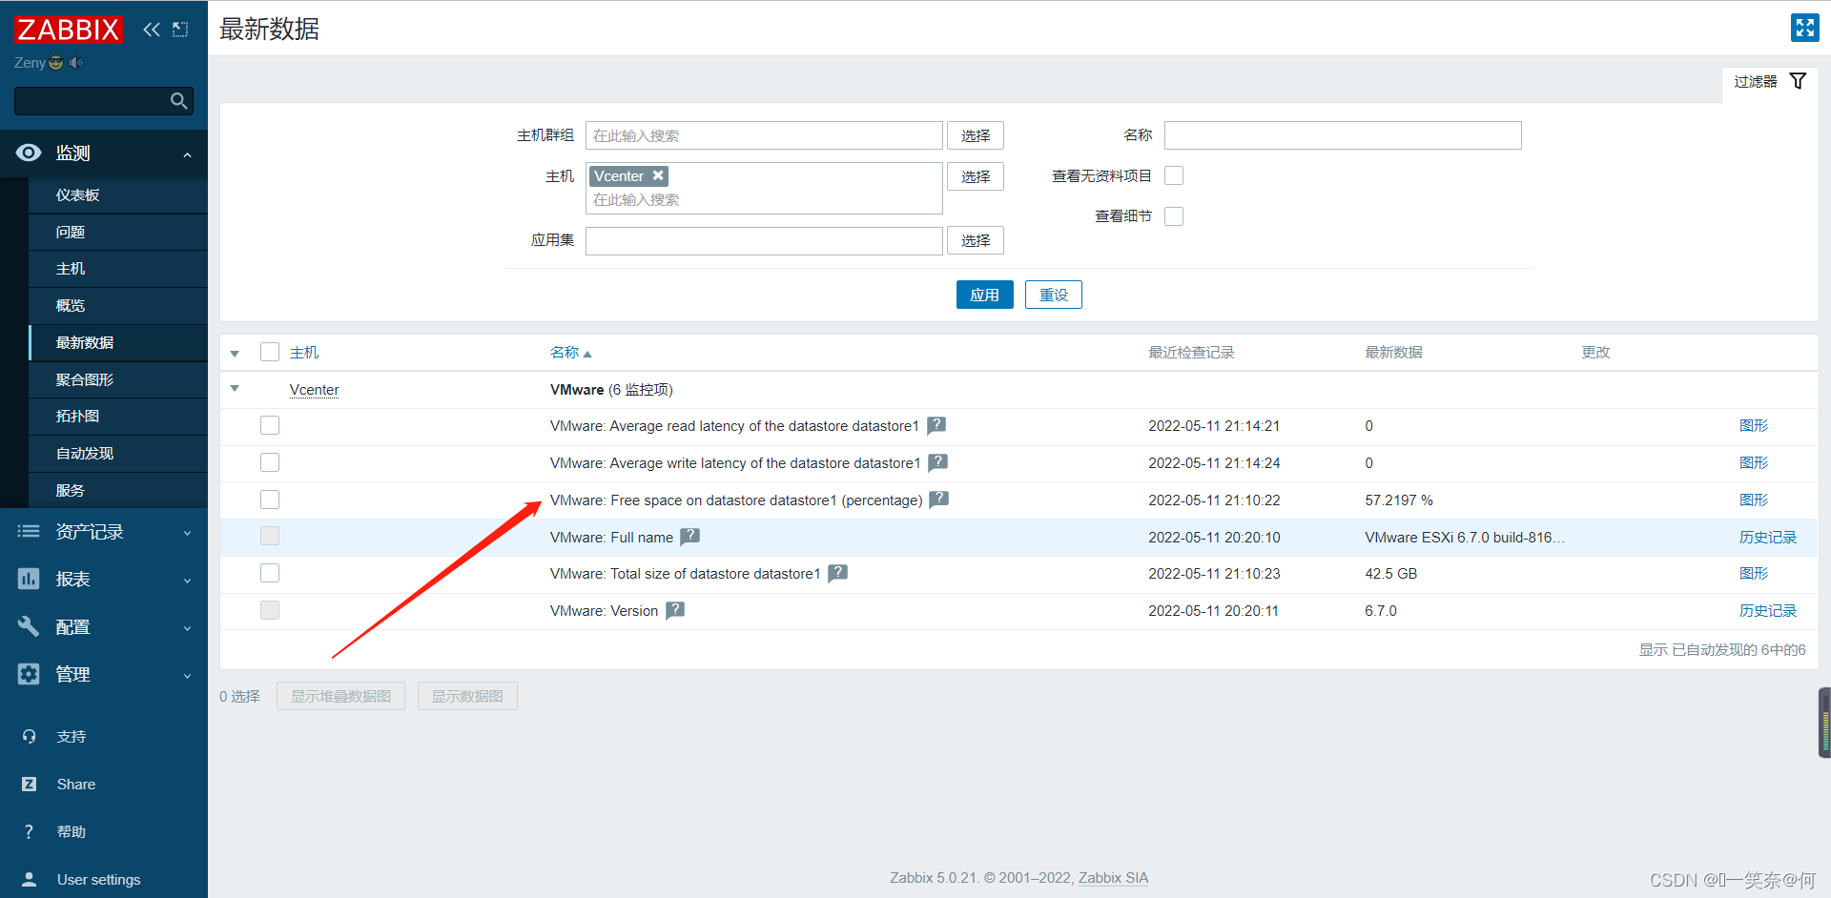Click the filter funnel icon

[x=1798, y=81]
